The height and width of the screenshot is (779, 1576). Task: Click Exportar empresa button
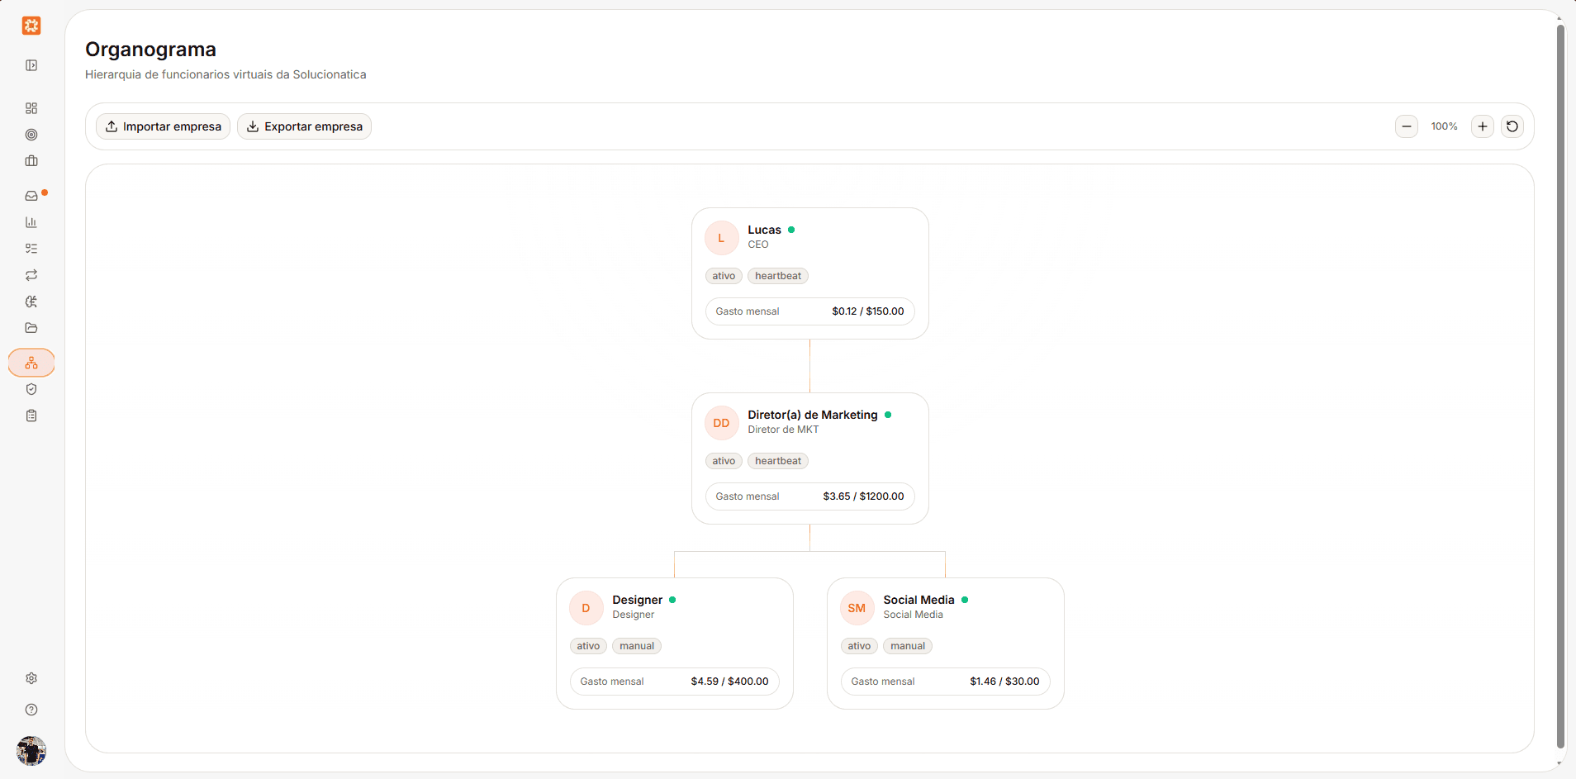(304, 126)
